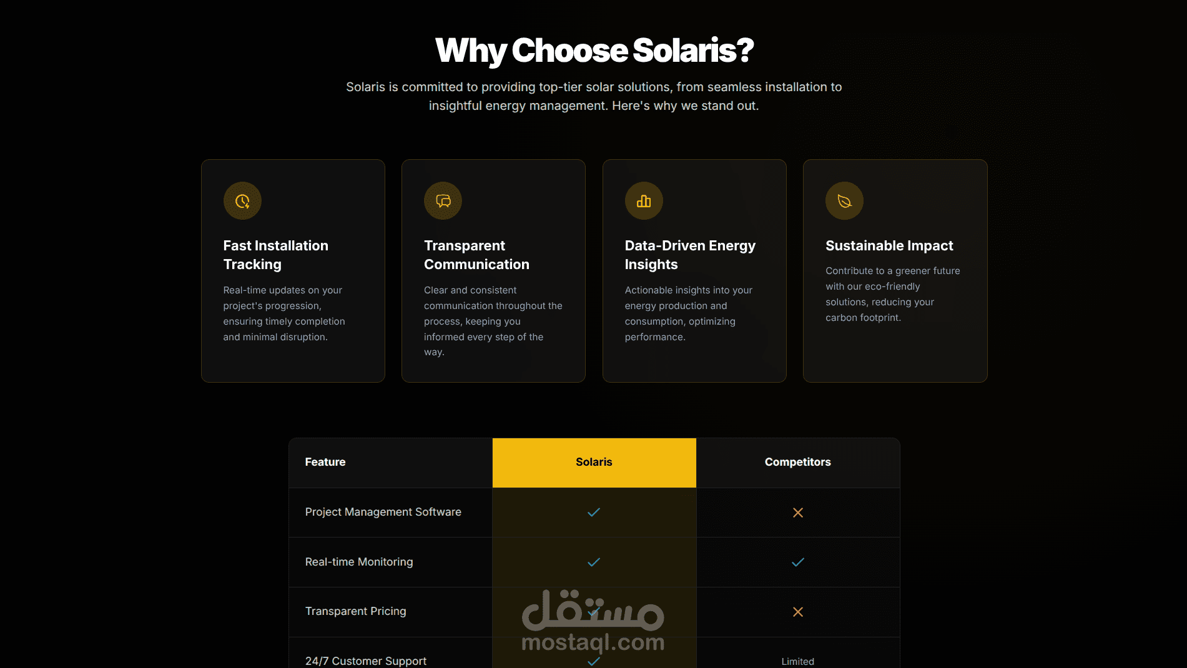Click the Limited text in Competitors column
1187x668 pixels.
point(797,661)
